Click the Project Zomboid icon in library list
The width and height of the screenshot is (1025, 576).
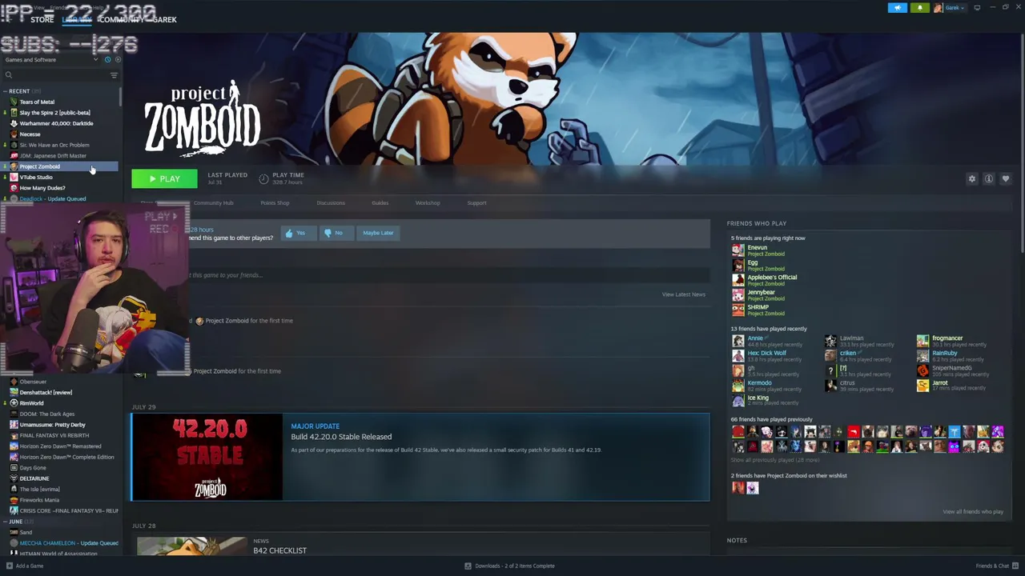point(14,166)
